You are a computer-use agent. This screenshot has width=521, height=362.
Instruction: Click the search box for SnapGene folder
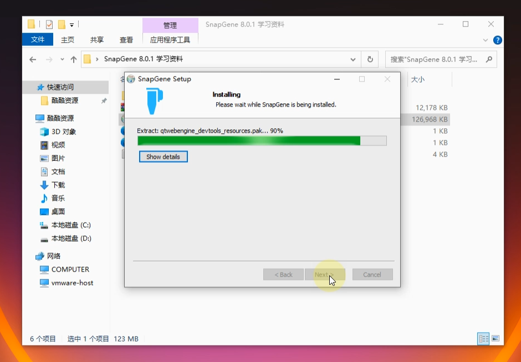point(434,59)
